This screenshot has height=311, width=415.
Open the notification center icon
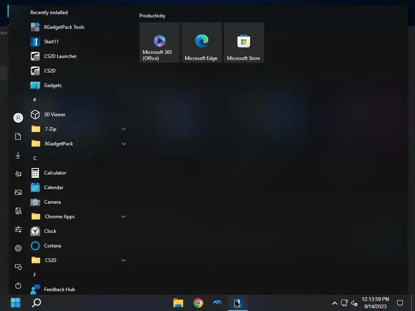pos(400,303)
